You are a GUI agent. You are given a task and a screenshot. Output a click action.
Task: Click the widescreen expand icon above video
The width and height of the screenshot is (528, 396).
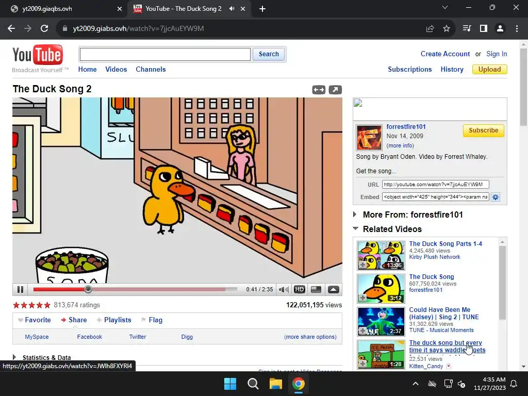pos(319,90)
